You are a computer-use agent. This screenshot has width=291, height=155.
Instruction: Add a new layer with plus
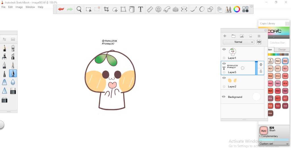[225, 36]
